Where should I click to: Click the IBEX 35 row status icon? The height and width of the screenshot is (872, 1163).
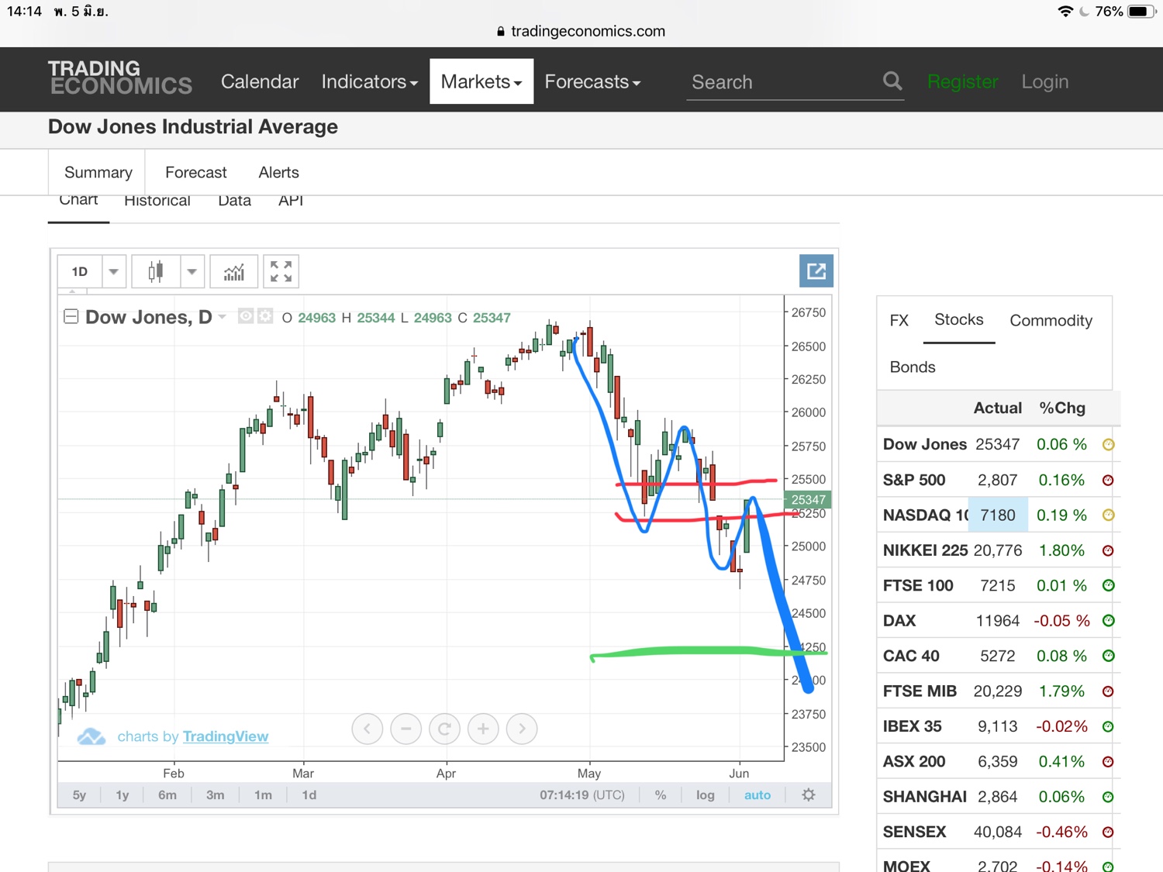(1108, 727)
